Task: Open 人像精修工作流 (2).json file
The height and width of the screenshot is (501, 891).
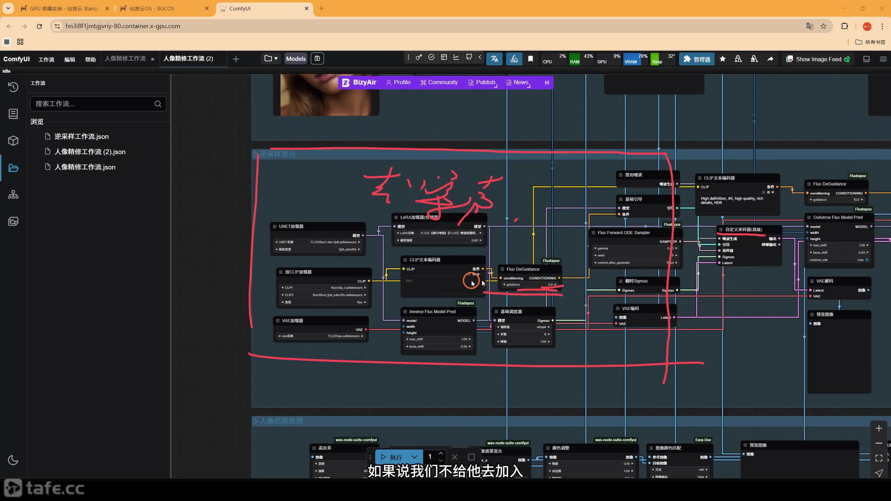Action: 90,152
